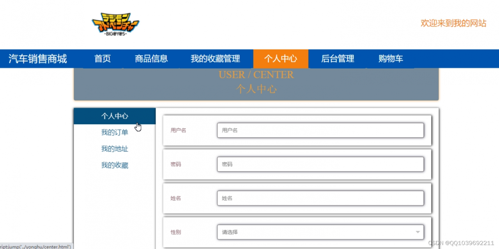Select the 个人中心 navigation tab
Screen dimensions: 499x249
pyautogui.click(x=281, y=58)
